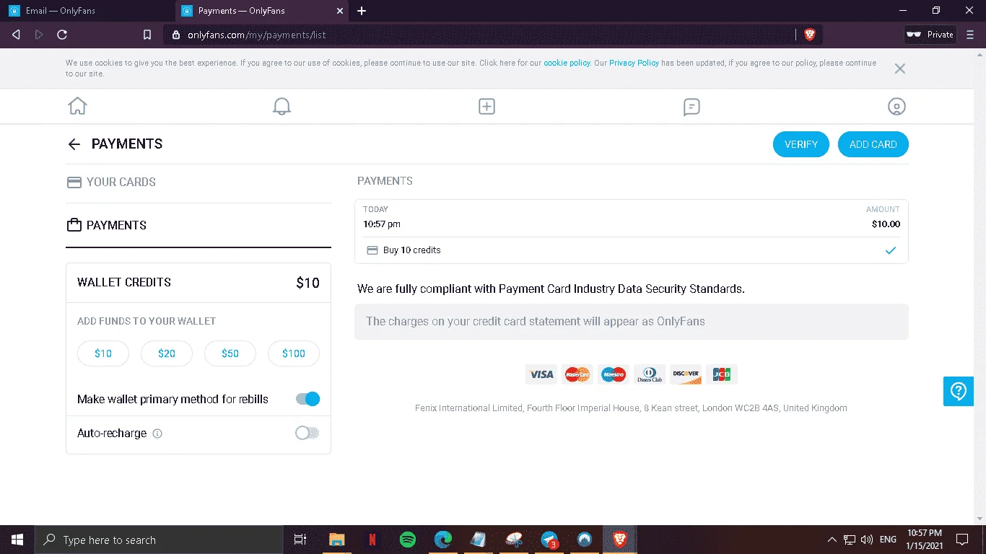
Task: Open notifications bell icon
Action: 282,106
